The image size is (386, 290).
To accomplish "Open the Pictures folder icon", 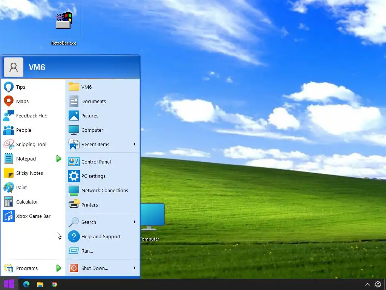I will (74, 116).
